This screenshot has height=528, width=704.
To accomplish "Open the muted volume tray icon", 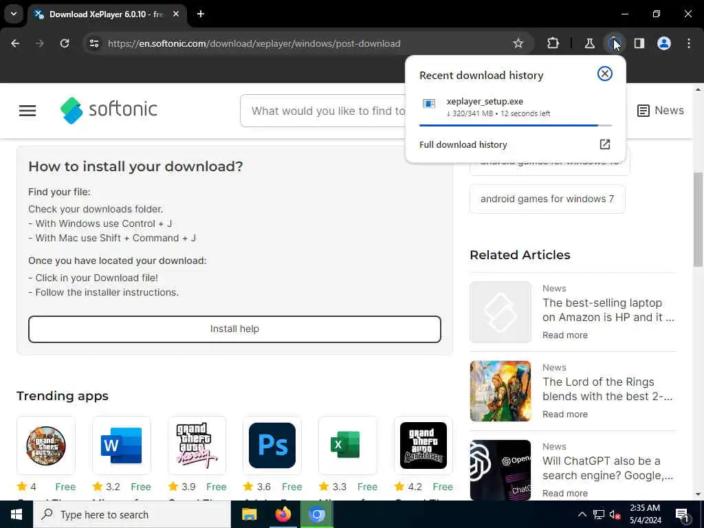I will pyautogui.click(x=615, y=514).
